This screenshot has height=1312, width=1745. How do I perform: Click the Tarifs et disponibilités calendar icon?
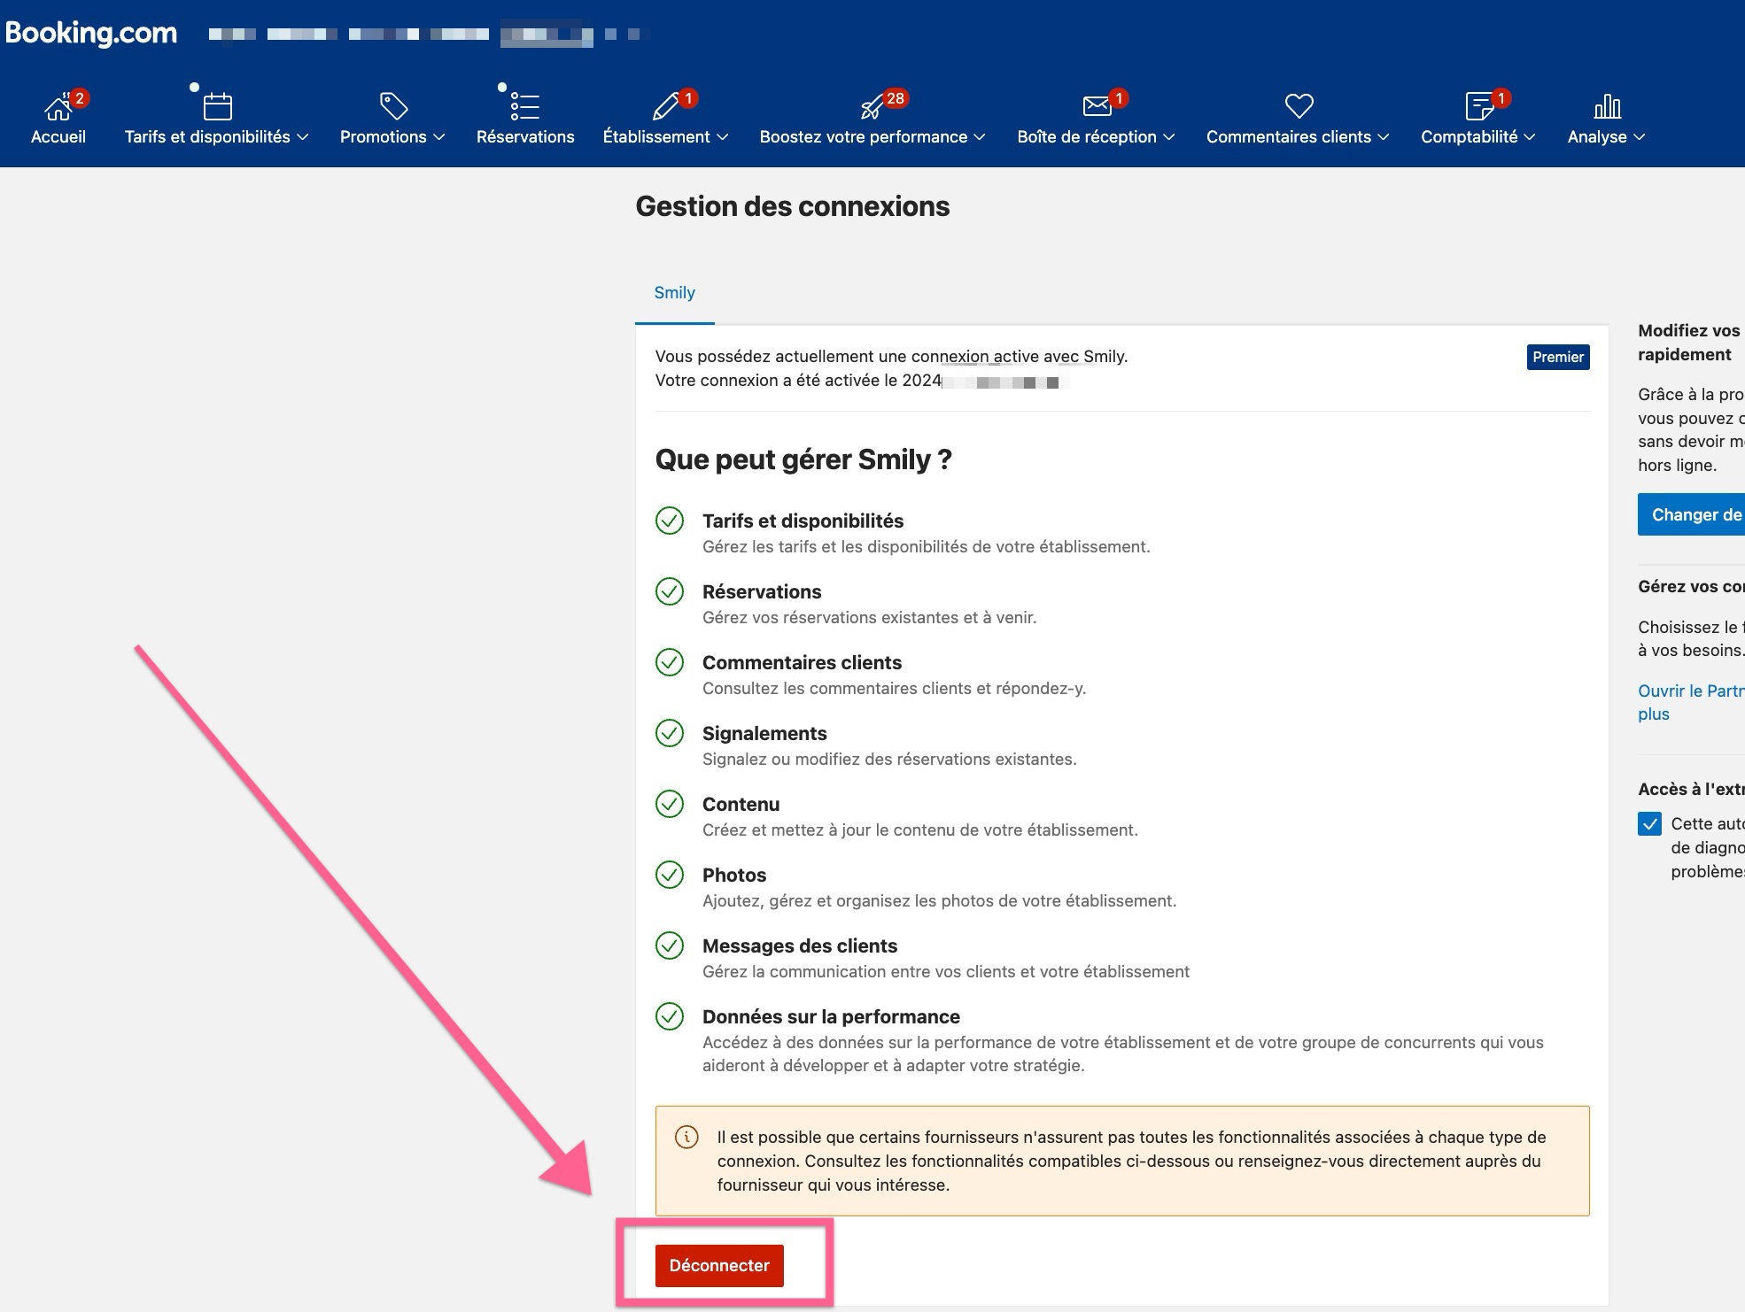[217, 106]
